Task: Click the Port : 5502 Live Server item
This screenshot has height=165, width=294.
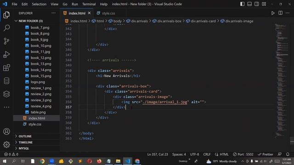Action: [243, 154]
